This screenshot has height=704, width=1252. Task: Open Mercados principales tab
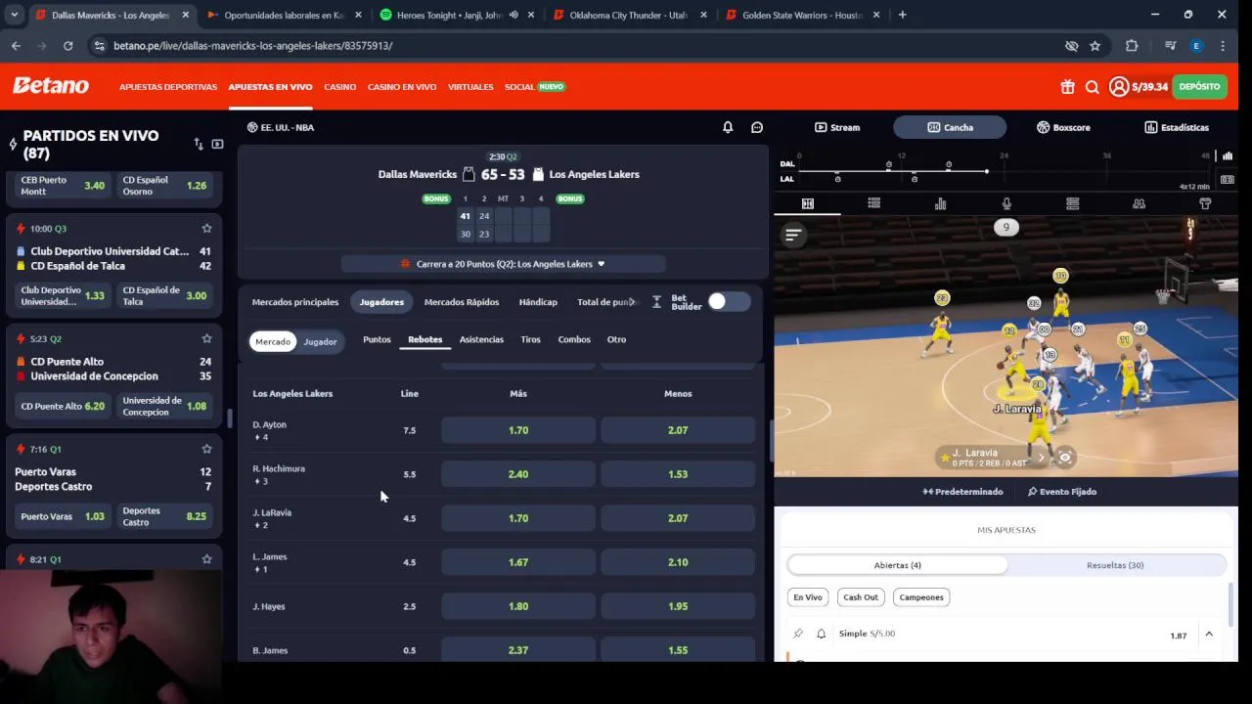click(x=295, y=302)
